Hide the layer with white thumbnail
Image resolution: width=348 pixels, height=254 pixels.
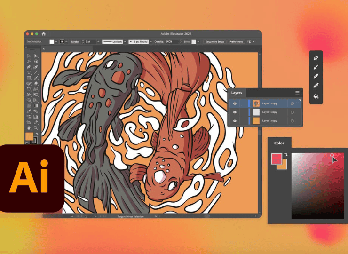pyautogui.click(x=235, y=112)
